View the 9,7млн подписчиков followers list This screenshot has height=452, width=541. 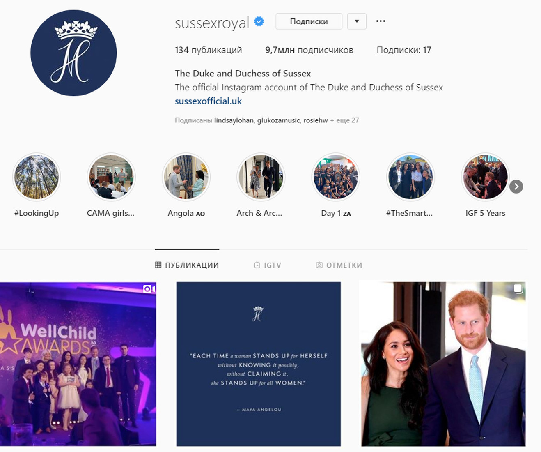pos(309,50)
